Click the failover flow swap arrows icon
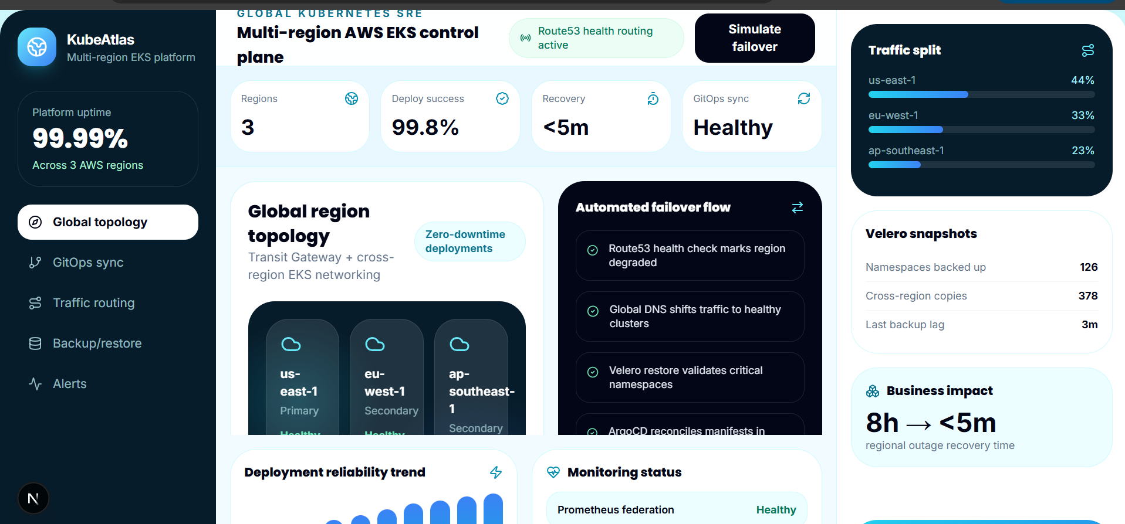This screenshot has width=1125, height=524. 798,207
